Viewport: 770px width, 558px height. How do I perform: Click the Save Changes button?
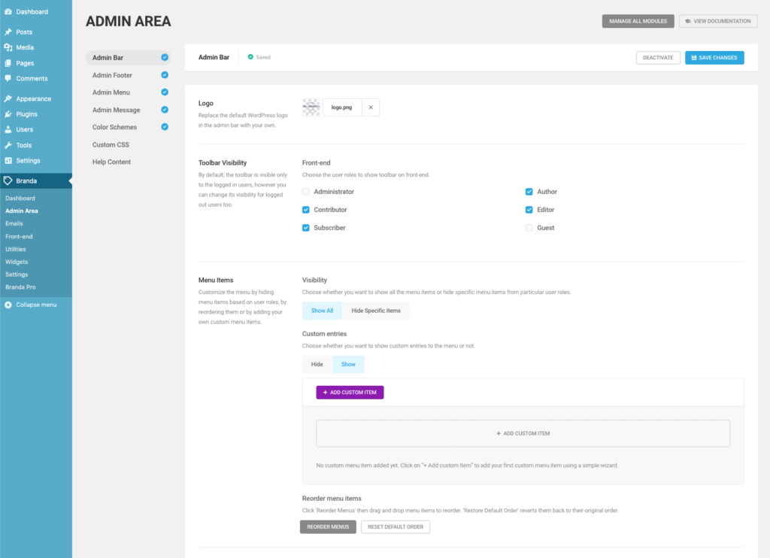[714, 58]
